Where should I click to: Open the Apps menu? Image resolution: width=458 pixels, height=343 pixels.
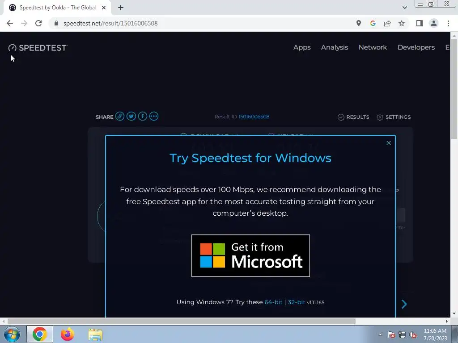(302, 47)
